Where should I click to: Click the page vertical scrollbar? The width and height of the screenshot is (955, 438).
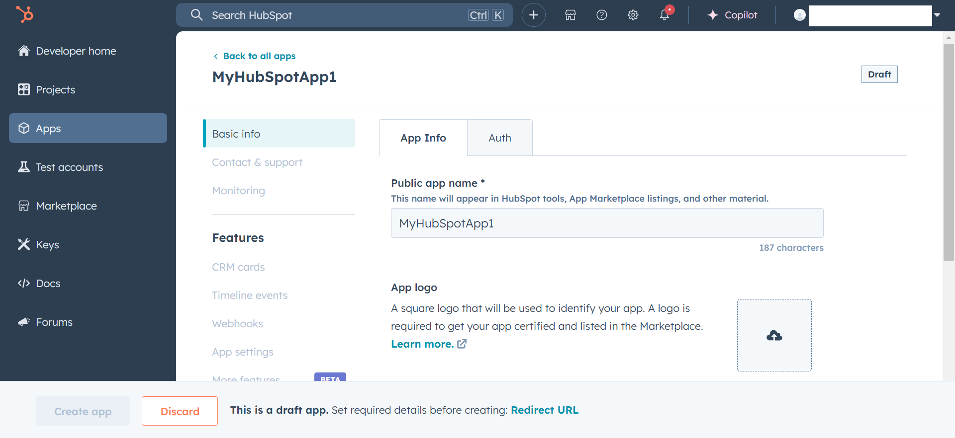[949, 152]
